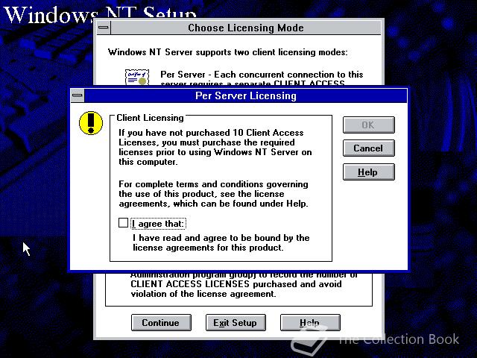Click the Exit Setup button
The height and width of the screenshot is (358, 477).
point(236,323)
